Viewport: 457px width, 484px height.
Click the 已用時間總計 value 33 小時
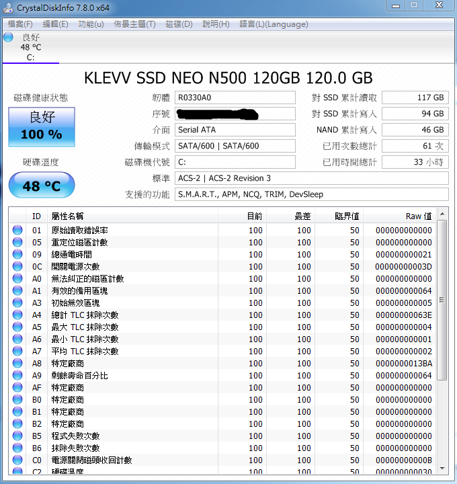point(415,162)
